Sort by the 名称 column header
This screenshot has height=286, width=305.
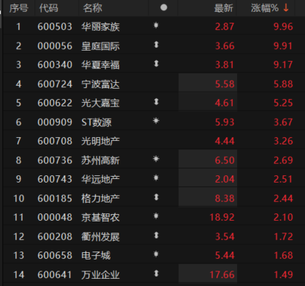(92, 8)
